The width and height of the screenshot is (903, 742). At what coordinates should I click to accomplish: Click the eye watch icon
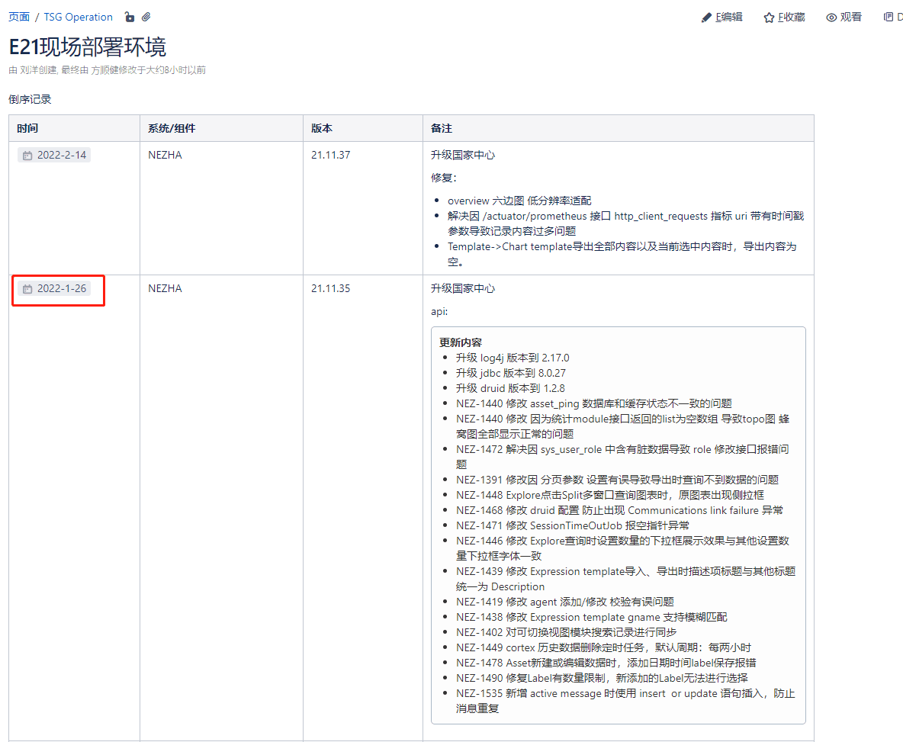831,18
